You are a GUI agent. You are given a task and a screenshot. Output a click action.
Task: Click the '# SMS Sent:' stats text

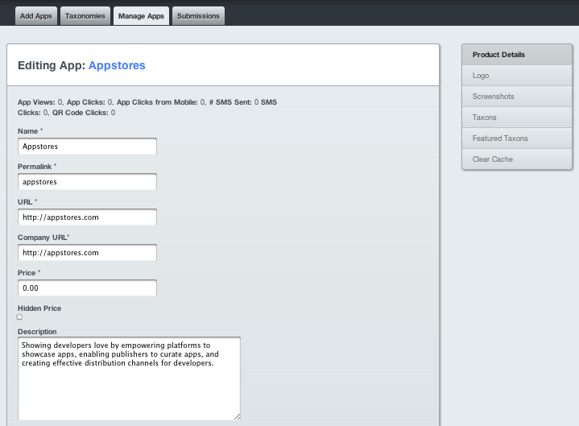click(230, 102)
